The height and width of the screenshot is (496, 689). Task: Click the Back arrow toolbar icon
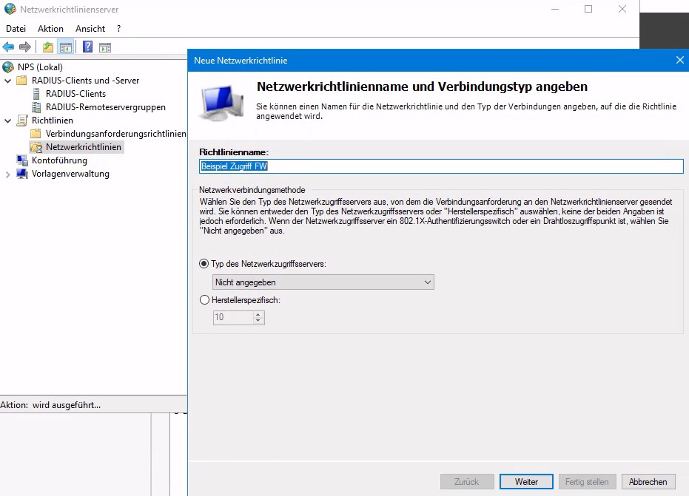pyautogui.click(x=8, y=47)
